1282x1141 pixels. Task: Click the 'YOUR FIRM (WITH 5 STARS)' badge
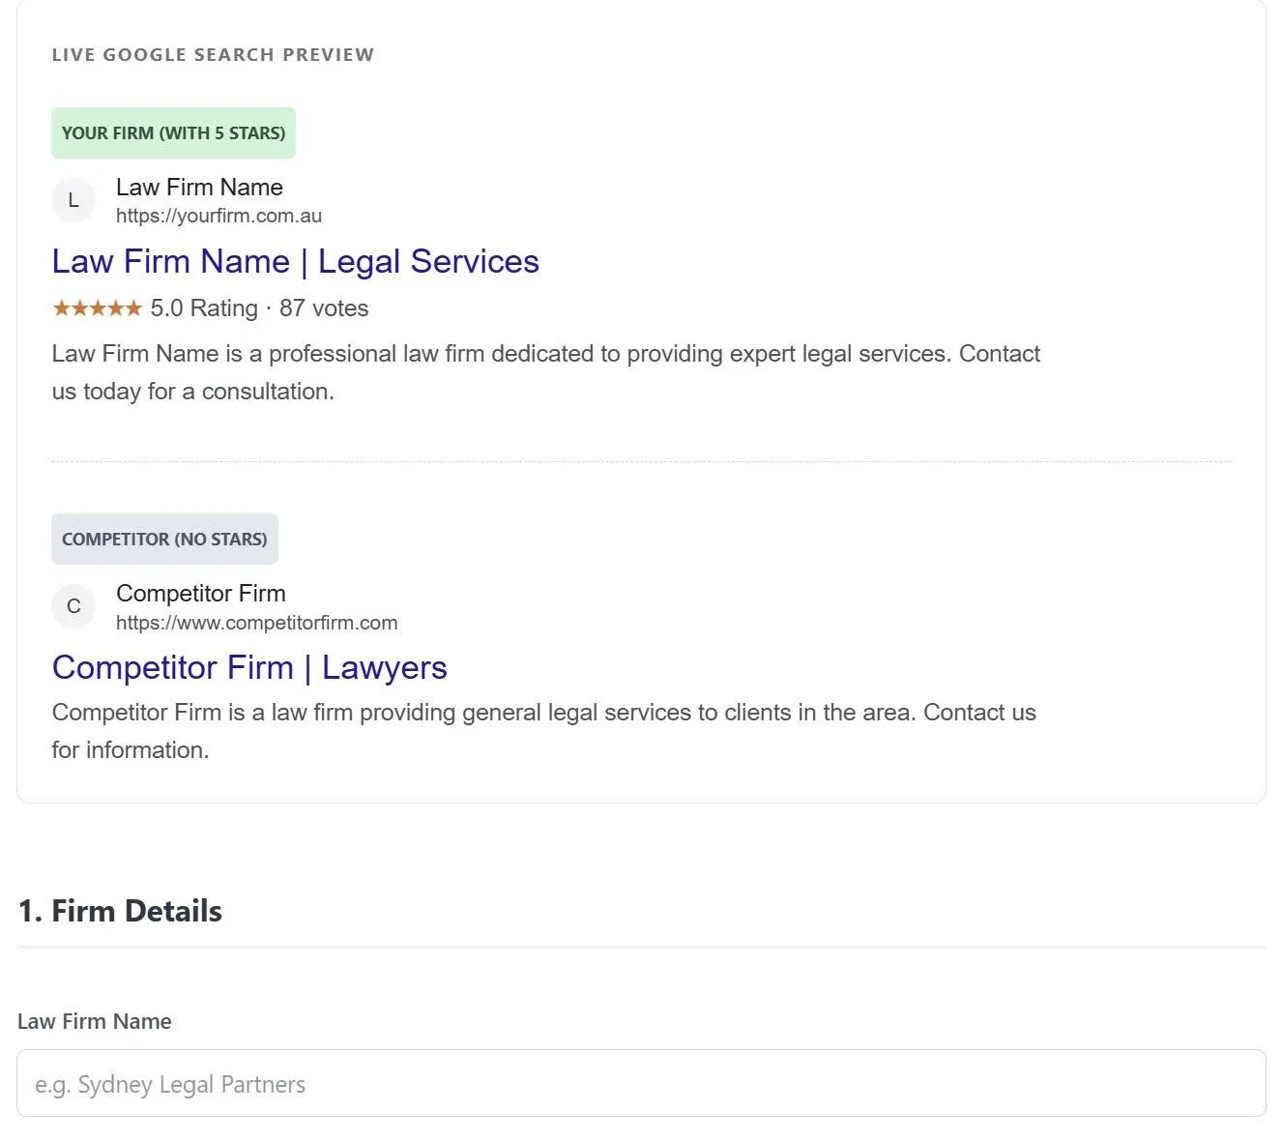pos(173,132)
